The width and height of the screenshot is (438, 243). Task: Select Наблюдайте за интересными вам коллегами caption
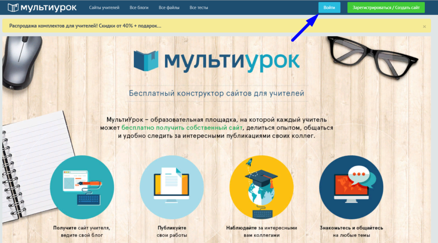[262, 232]
